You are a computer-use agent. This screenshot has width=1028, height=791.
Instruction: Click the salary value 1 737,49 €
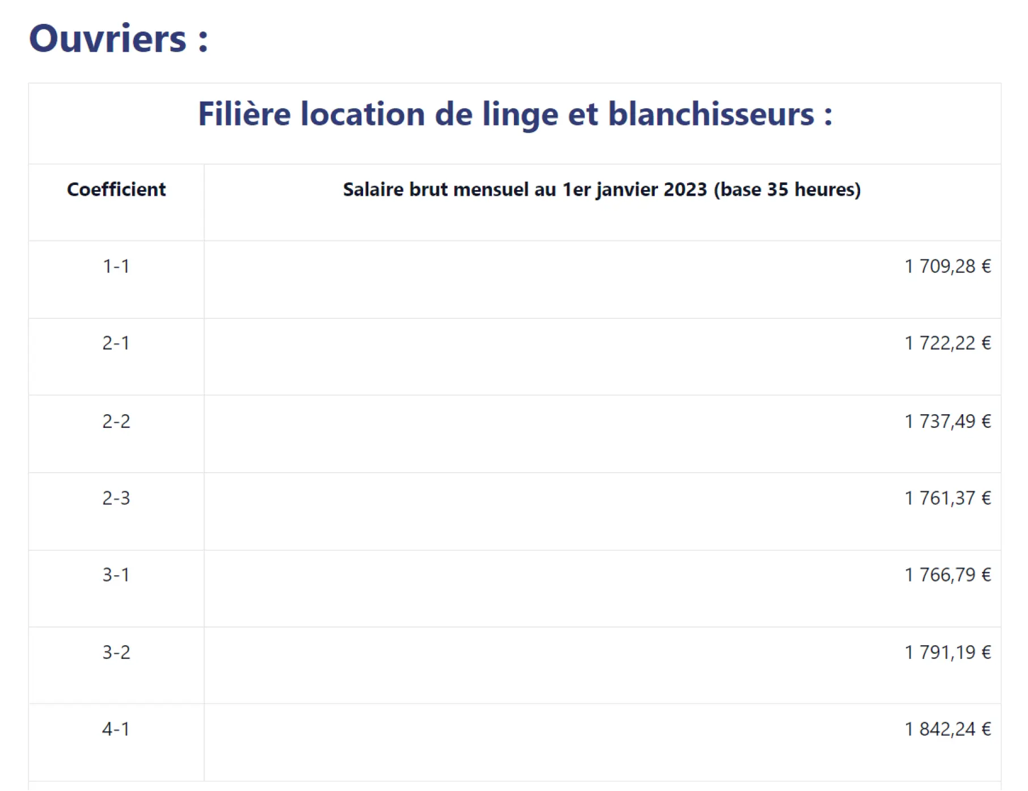(x=947, y=421)
